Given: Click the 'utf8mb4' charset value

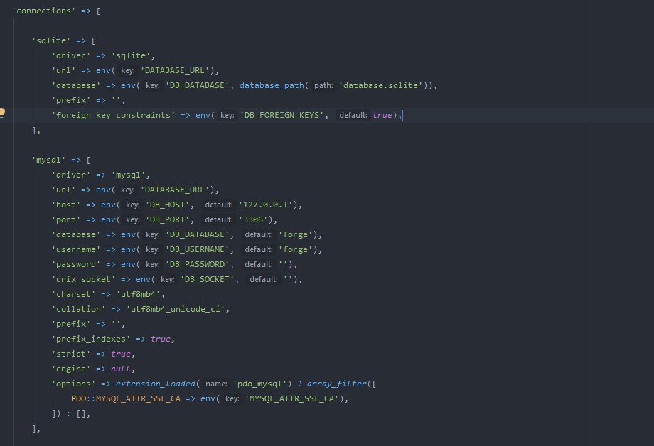Looking at the screenshot, I should pyautogui.click(x=138, y=294).
